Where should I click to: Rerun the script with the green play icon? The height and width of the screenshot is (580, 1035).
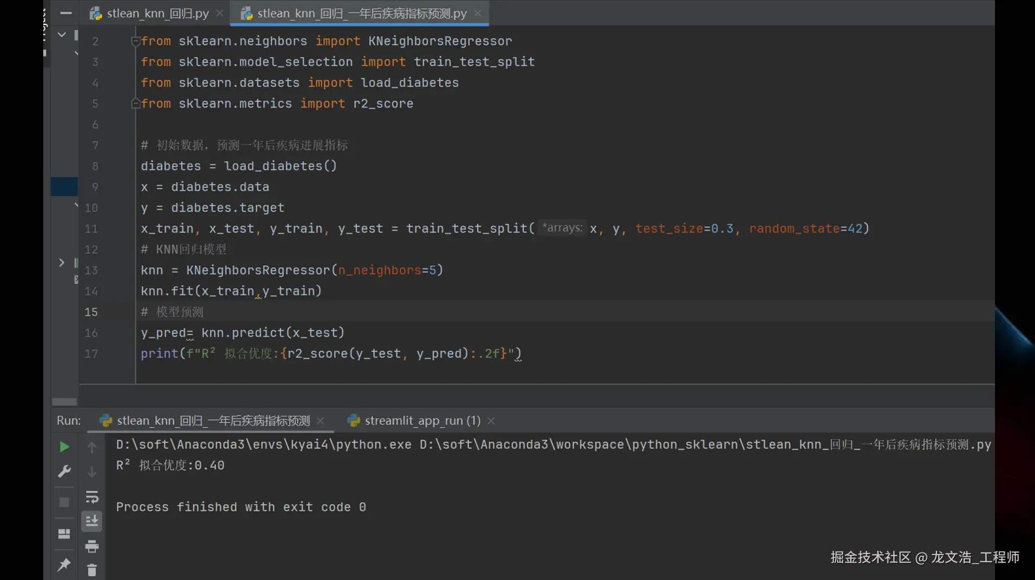[x=64, y=447]
